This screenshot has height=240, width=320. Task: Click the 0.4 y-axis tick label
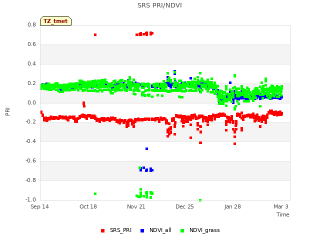click(31, 63)
